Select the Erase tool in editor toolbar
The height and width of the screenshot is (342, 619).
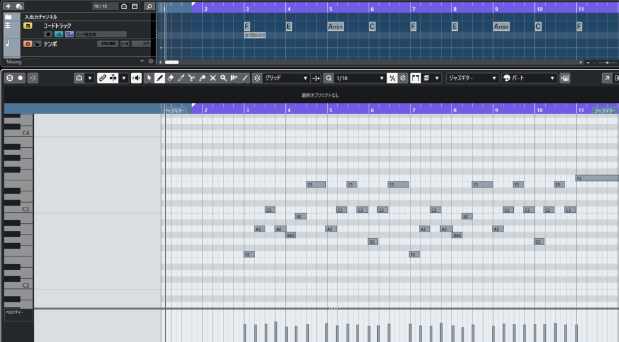170,78
